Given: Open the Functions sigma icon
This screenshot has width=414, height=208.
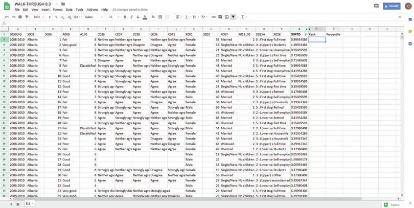Looking at the screenshot, I should point(243,17).
